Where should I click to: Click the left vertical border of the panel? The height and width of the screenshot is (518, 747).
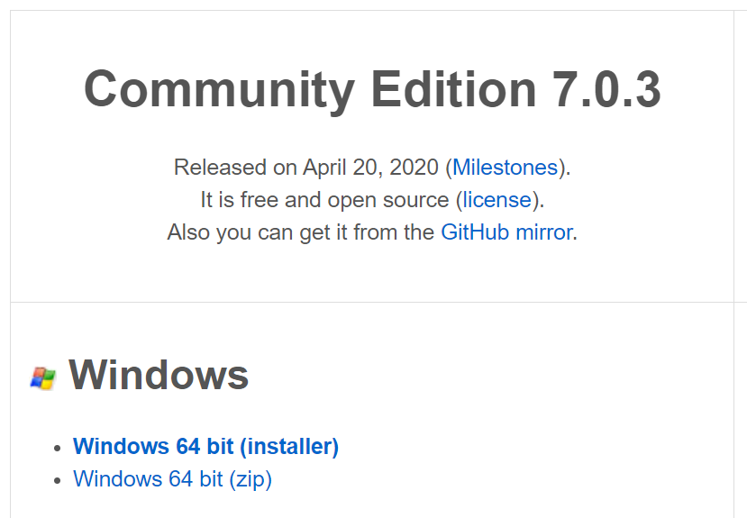coord(11,180)
